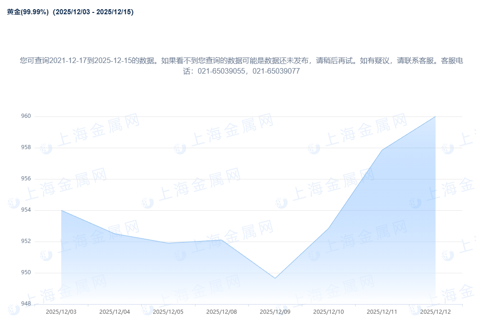Select the data point above 2025/12/04
The width and height of the screenshot is (483, 328).
pyautogui.click(x=115, y=234)
